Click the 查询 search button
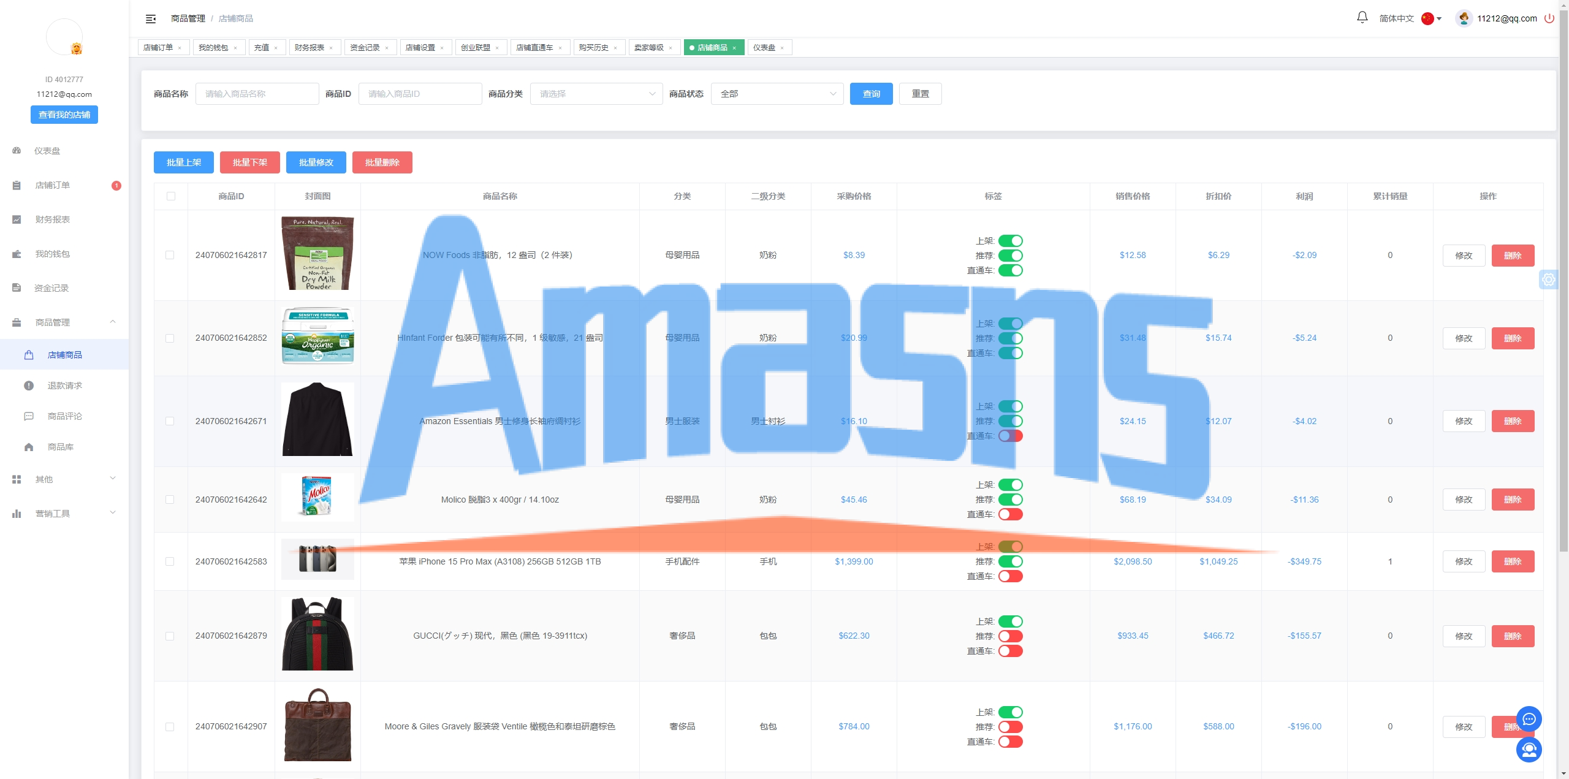 coord(872,94)
